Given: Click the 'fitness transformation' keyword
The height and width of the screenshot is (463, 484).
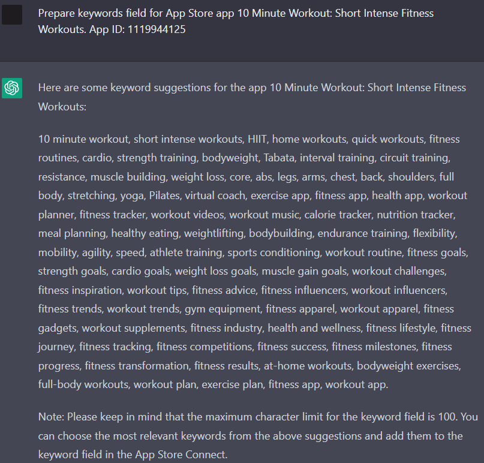Looking at the screenshot, I should pos(137,366).
